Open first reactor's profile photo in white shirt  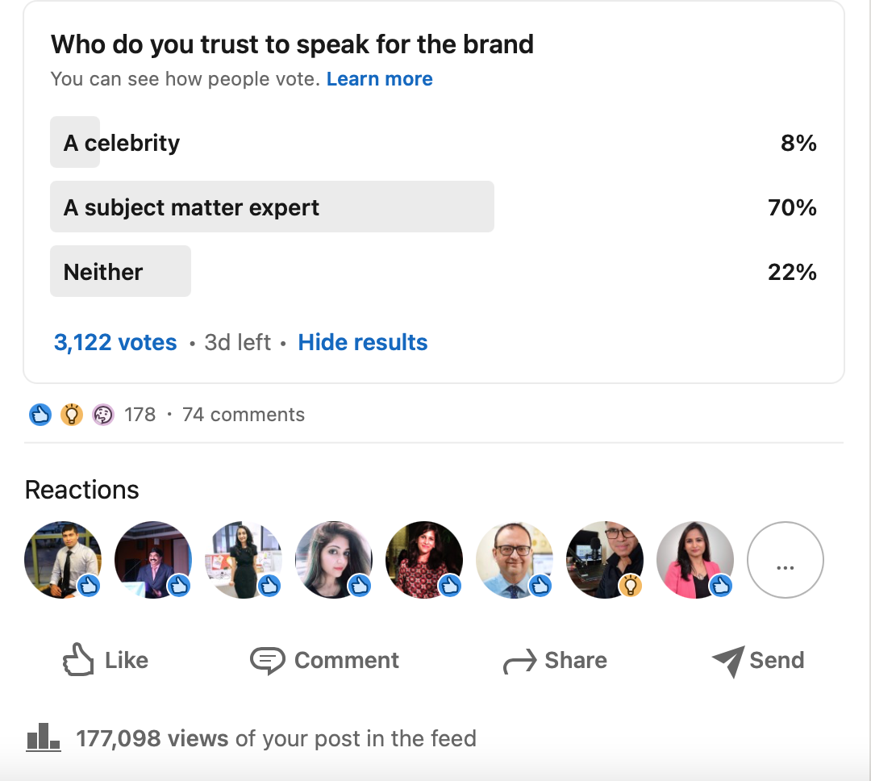tap(63, 560)
